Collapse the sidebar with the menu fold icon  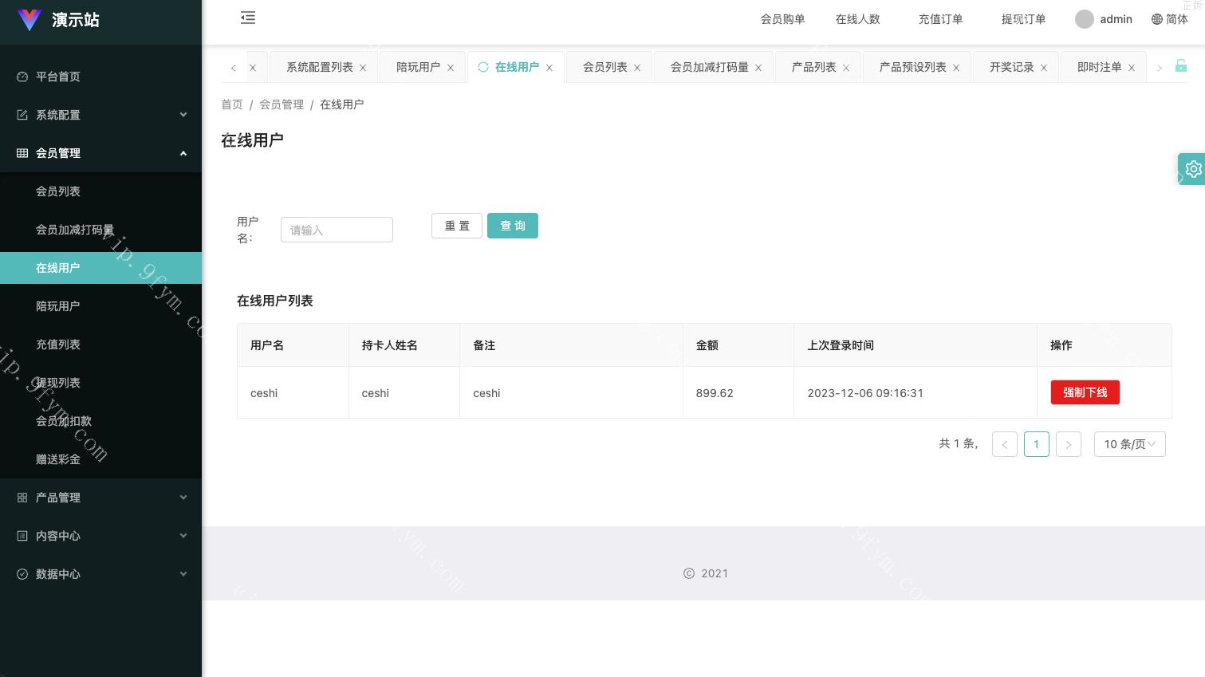[x=248, y=18]
